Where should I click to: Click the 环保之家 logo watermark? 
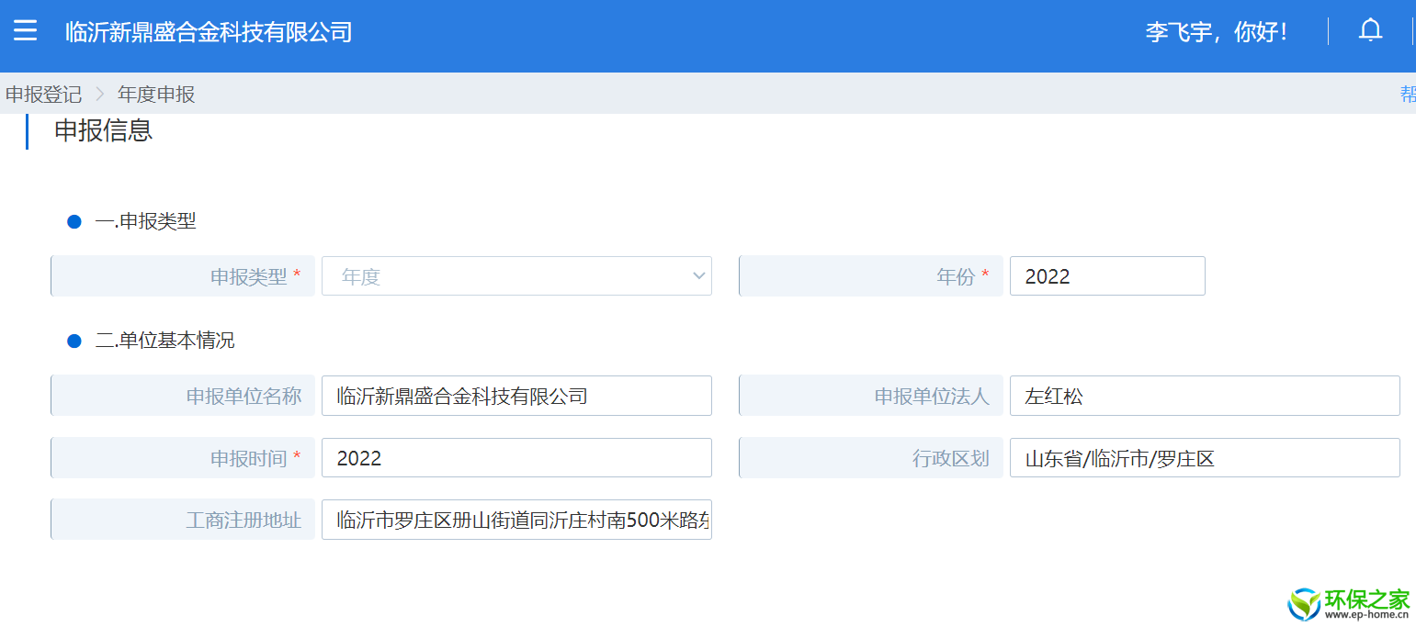1350,603
